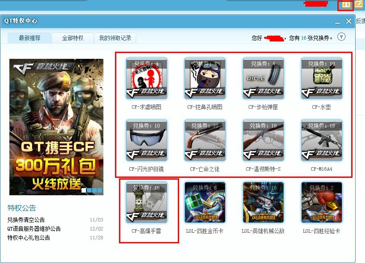Viewport: 365px width, 263px height.
Task: Choose the CF-步枪弹匣 rifle magazine icon
Action: tap(263, 78)
